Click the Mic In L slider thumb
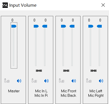Screen dimensions: 109x104 36,26
